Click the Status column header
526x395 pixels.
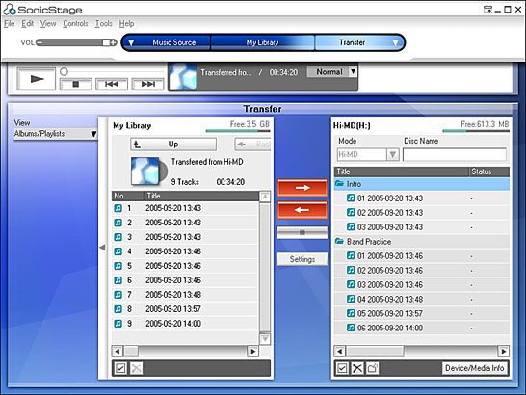(x=489, y=171)
